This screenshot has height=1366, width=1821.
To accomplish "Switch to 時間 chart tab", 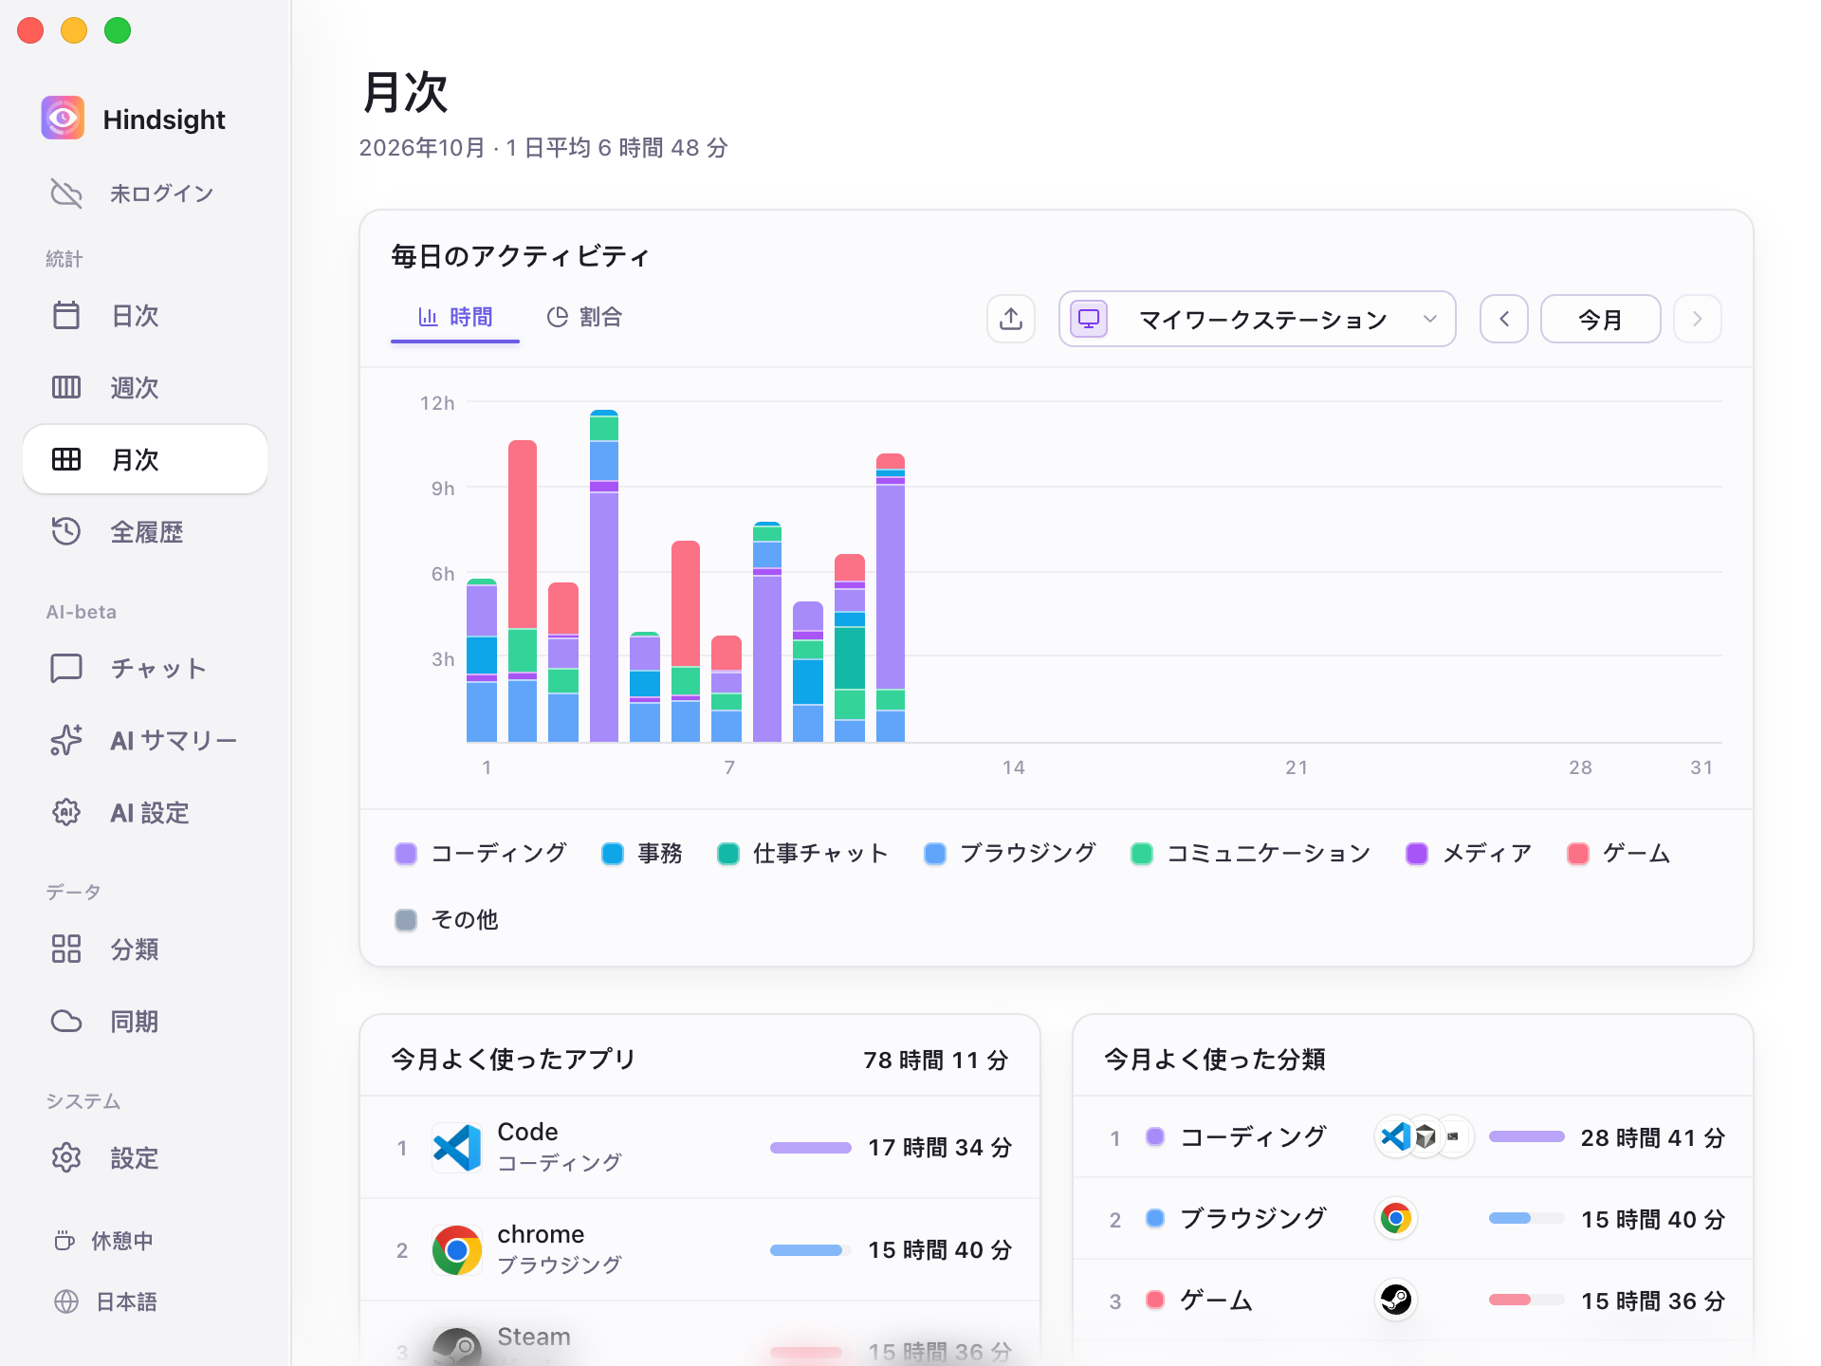I will 455,317.
